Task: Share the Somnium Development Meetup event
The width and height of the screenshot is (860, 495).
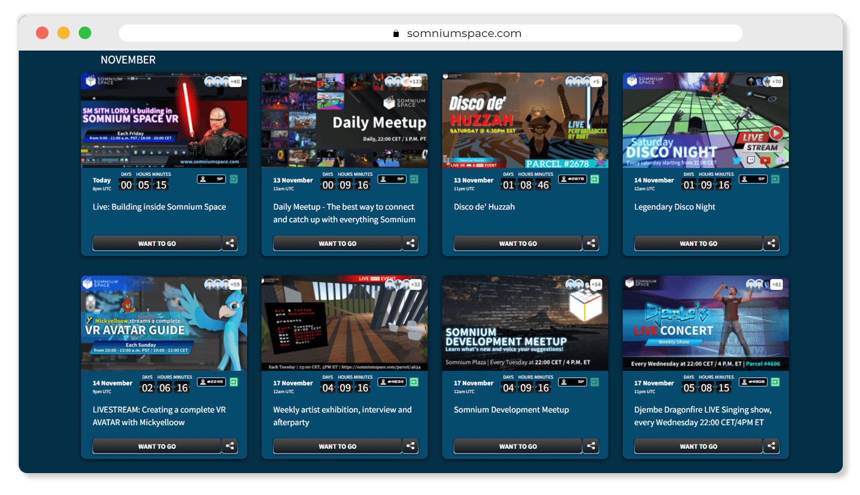Action: [591, 446]
